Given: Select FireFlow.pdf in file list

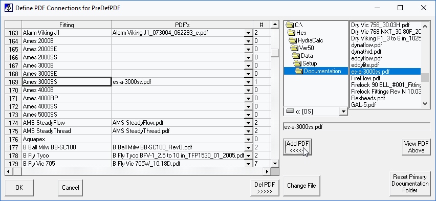Looking at the screenshot, I should pos(386,78).
